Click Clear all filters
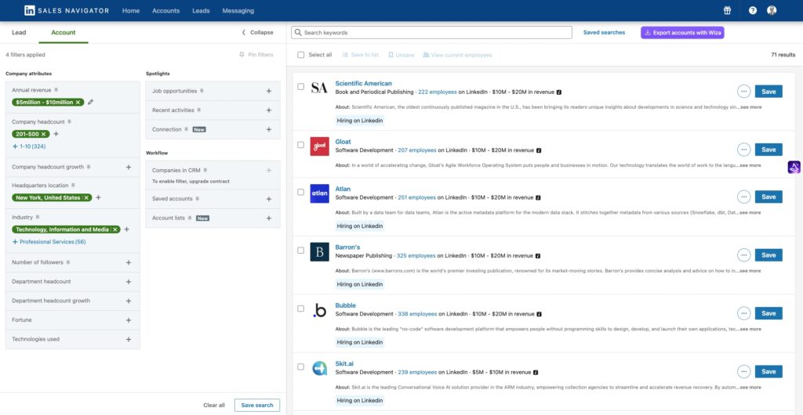Viewport: 803px width, 415px height. pyautogui.click(x=214, y=406)
